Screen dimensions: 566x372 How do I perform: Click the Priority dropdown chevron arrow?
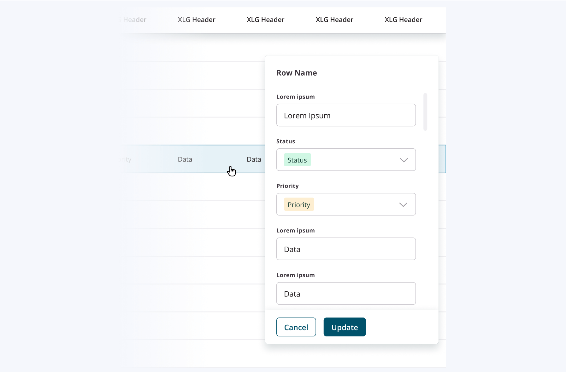pyautogui.click(x=403, y=205)
